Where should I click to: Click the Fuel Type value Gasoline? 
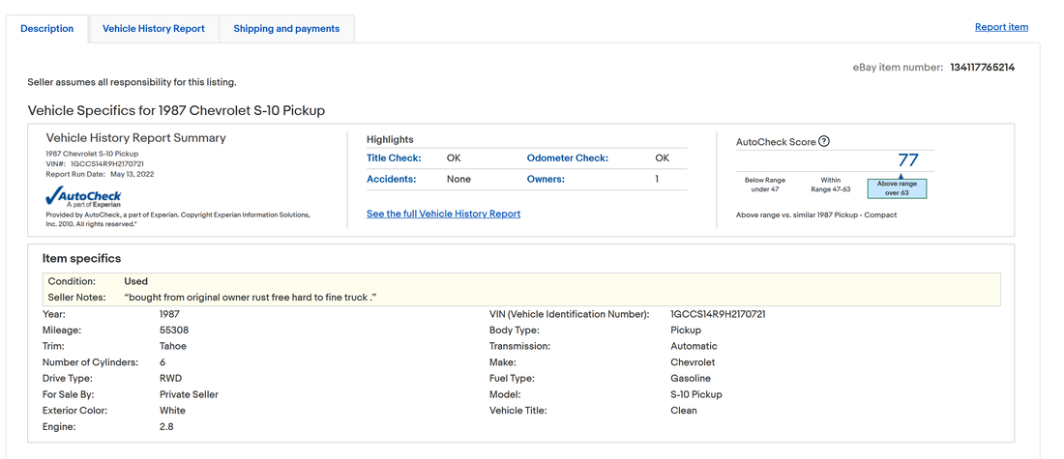tap(691, 379)
